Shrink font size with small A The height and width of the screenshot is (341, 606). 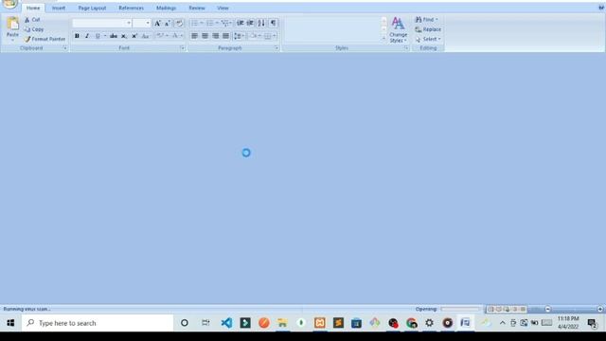click(x=168, y=23)
